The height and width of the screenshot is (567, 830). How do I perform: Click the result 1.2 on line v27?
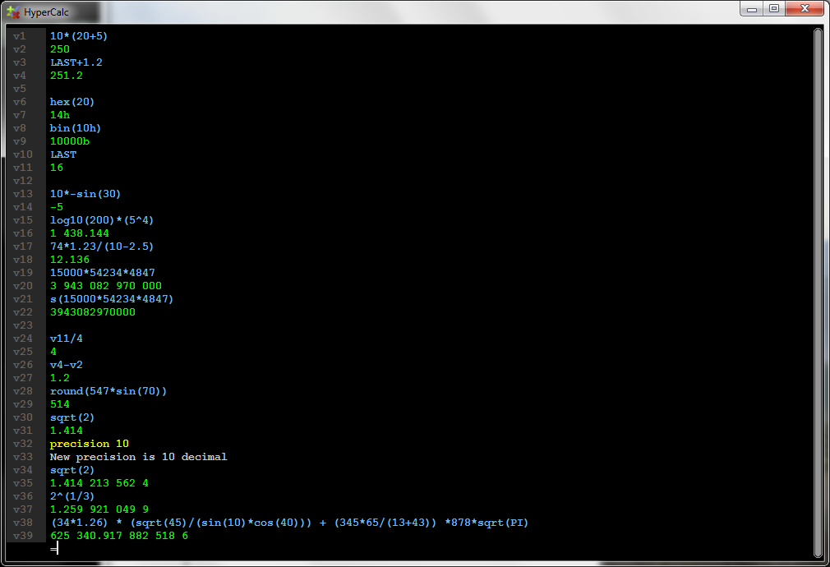point(60,378)
